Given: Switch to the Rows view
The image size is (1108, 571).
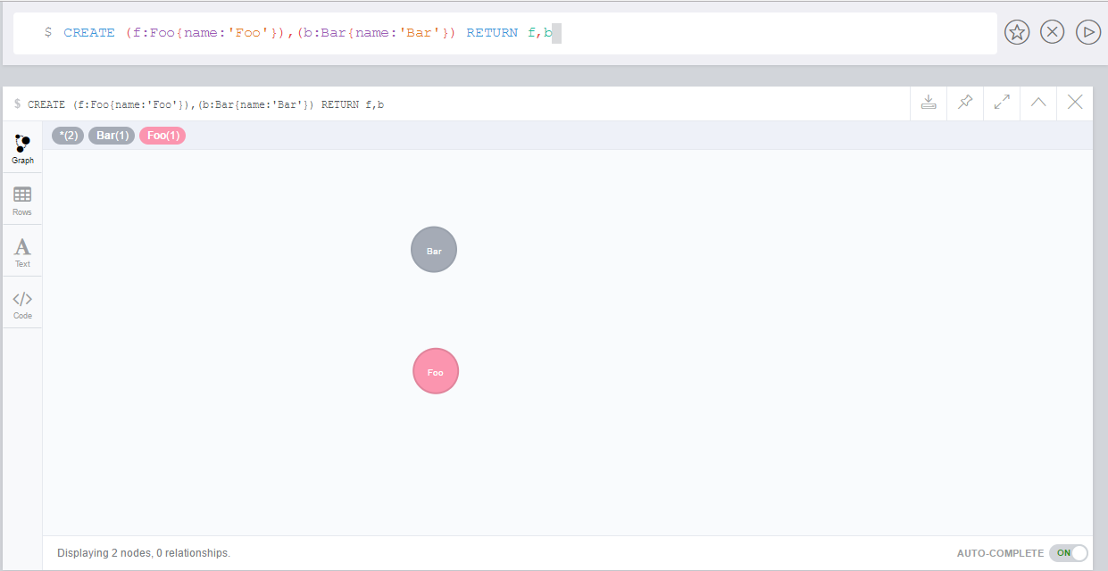Looking at the screenshot, I should [21, 199].
